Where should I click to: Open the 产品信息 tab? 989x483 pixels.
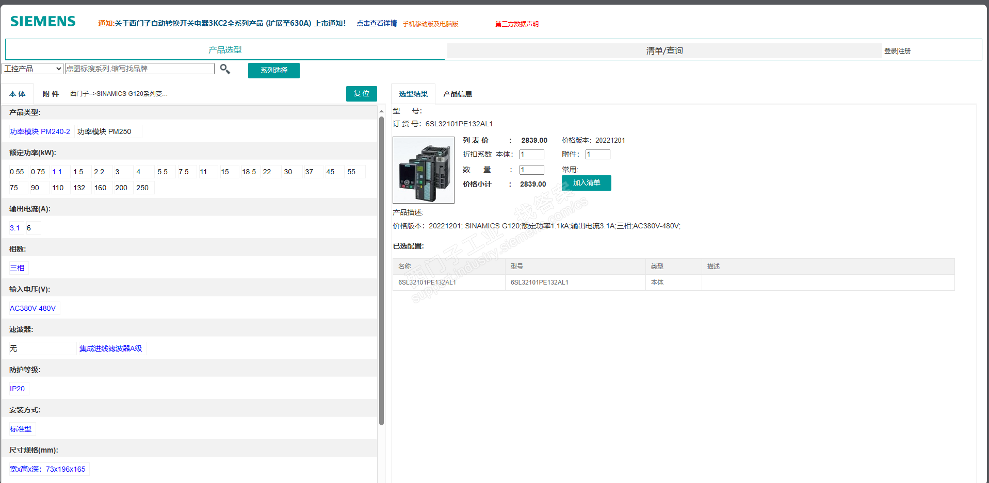458,94
